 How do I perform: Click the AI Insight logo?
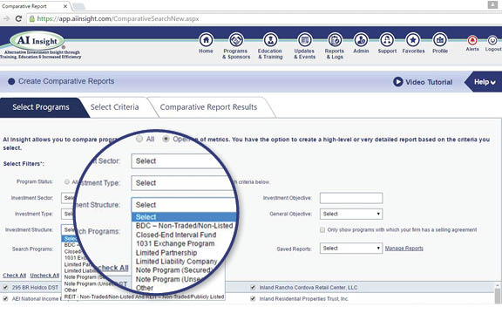pos(37,41)
